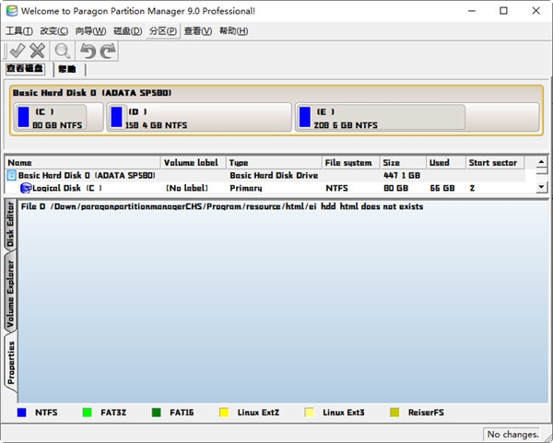Open the Properties side tab
The height and width of the screenshot is (443, 553).
pyautogui.click(x=10, y=362)
